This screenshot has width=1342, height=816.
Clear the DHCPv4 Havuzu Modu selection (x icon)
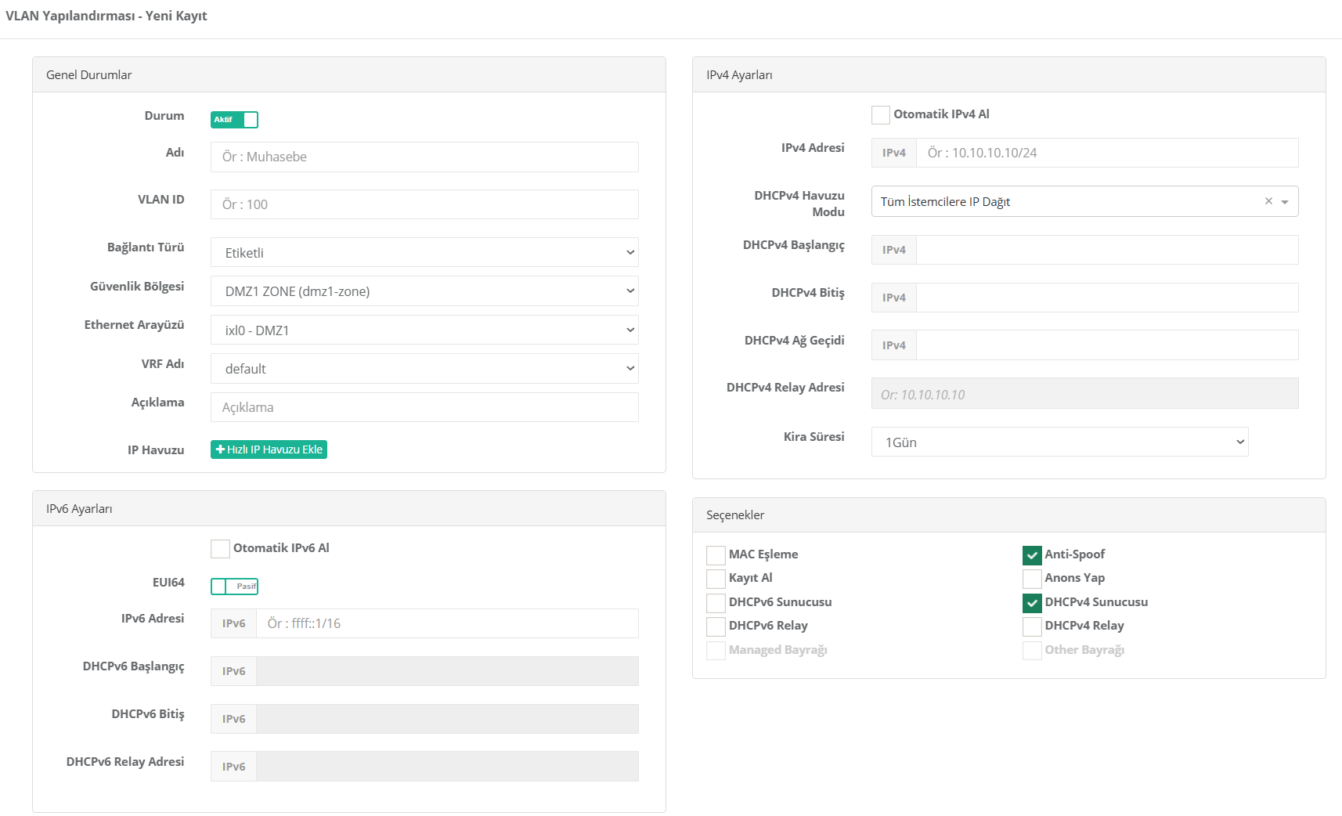(1268, 201)
